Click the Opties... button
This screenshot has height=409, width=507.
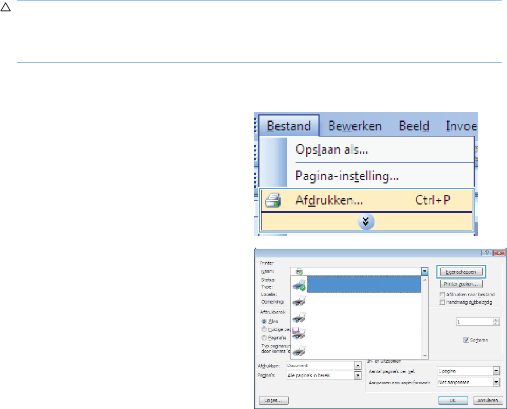(x=273, y=400)
